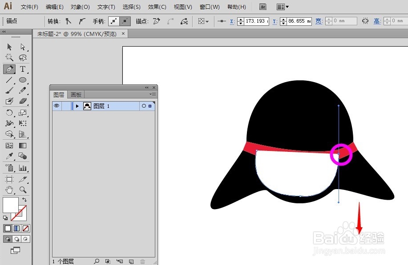408x265 pixels.
Task: Select the Pencil tool
Action: [x=23, y=90]
